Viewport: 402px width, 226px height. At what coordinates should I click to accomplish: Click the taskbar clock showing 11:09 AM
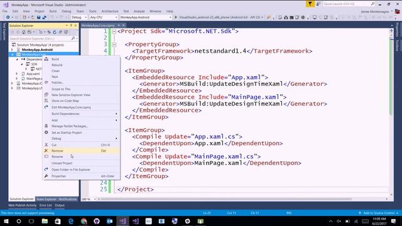click(x=379, y=221)
